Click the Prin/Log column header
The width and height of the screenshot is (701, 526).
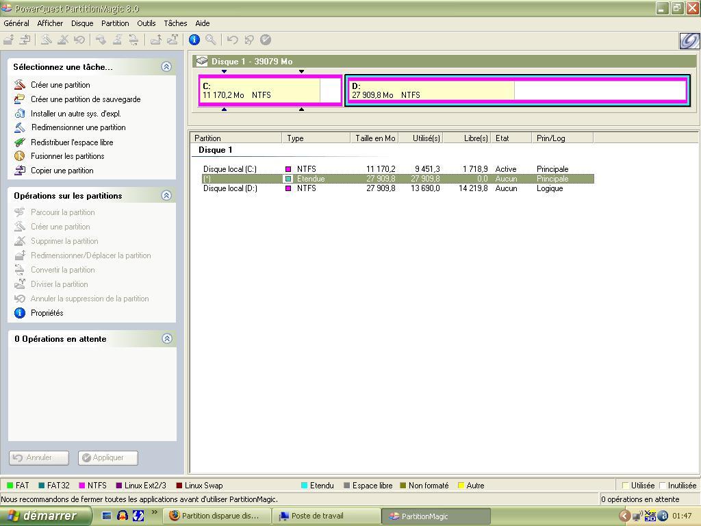[563, 138]
